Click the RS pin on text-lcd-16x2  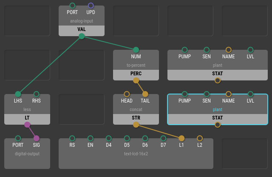72,138
